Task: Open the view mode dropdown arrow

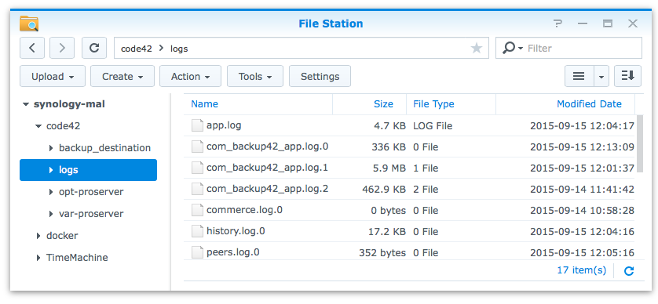Action: (601, 76)
